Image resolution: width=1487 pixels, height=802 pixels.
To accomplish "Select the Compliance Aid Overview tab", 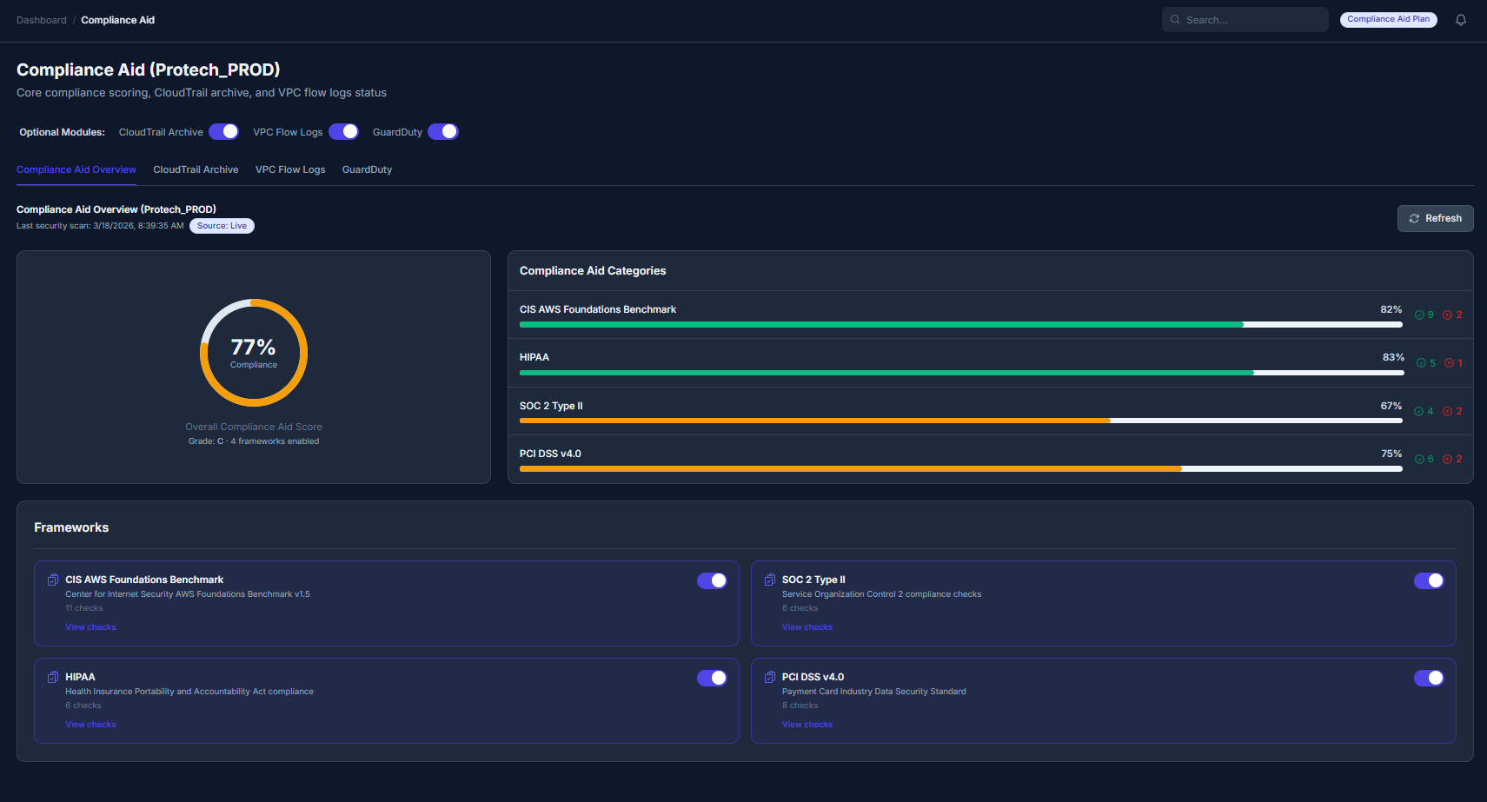I will tap(76, 169).
